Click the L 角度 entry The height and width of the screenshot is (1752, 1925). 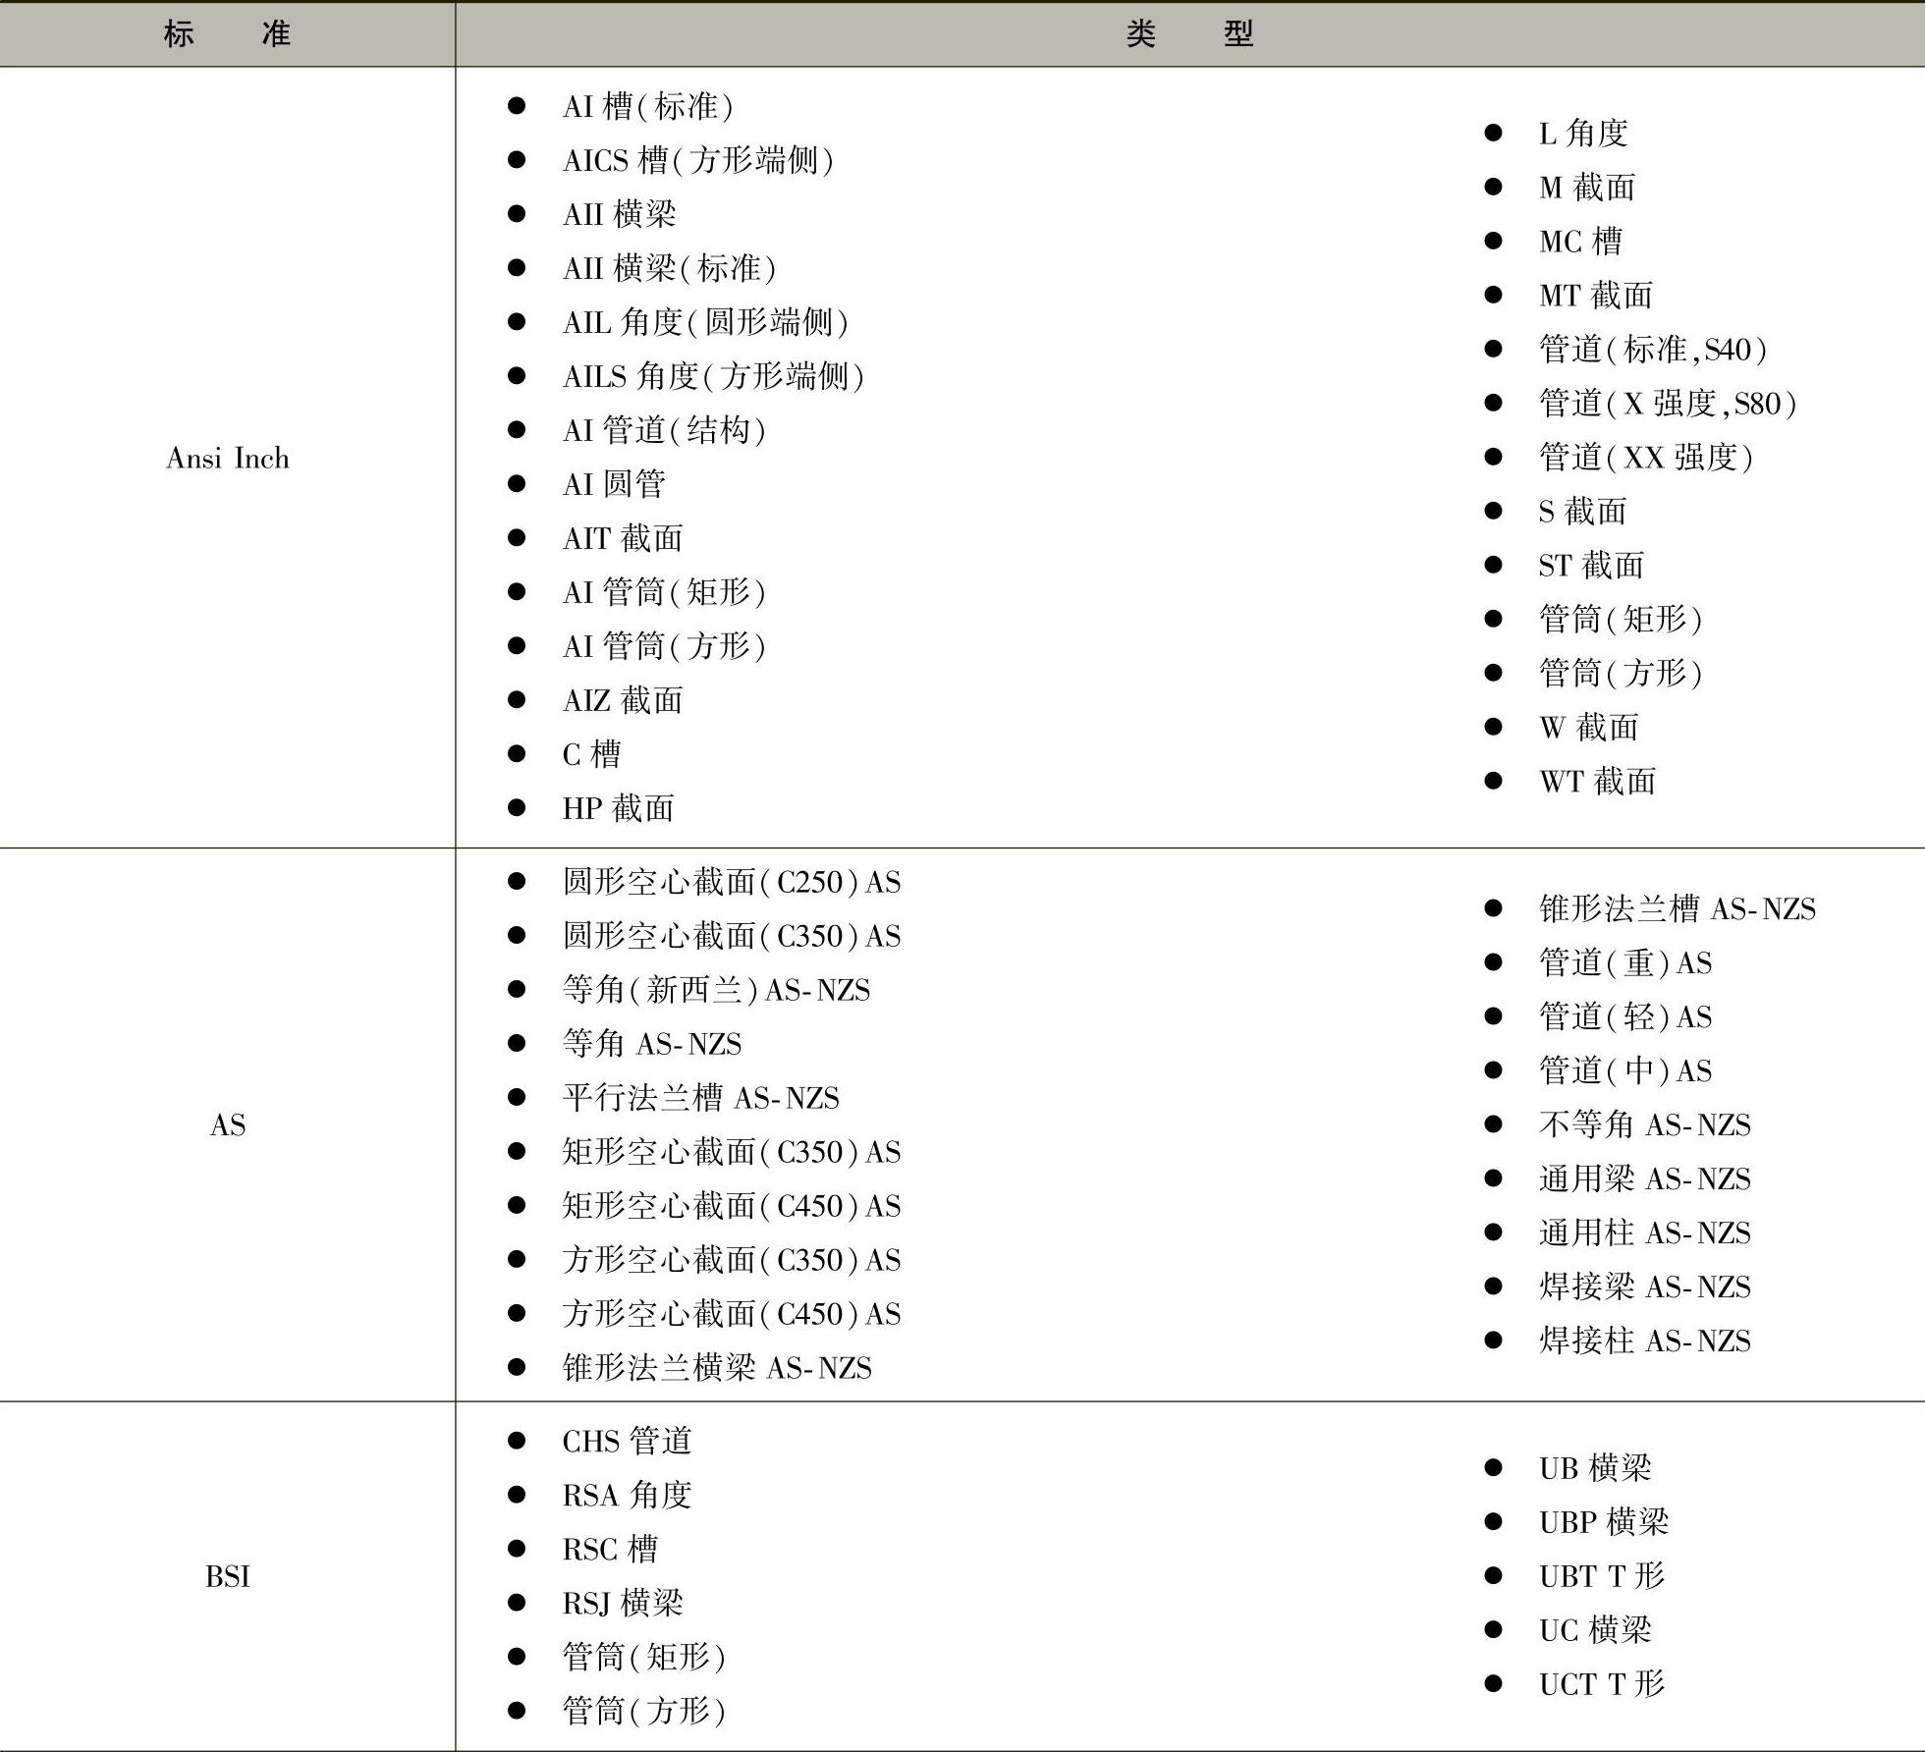[x=1583, y=133]
